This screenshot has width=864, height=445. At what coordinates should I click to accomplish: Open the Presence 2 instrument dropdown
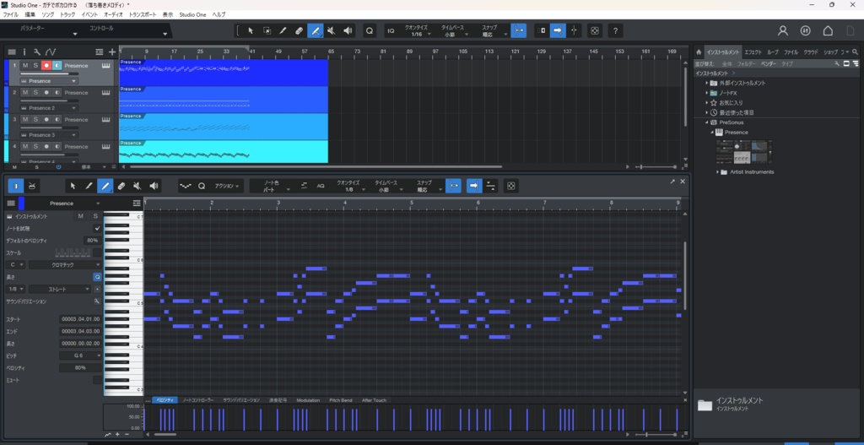click(48, 108)
